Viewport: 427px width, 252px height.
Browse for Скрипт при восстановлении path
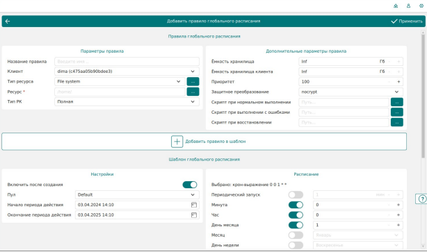click(x=397, y=122)
